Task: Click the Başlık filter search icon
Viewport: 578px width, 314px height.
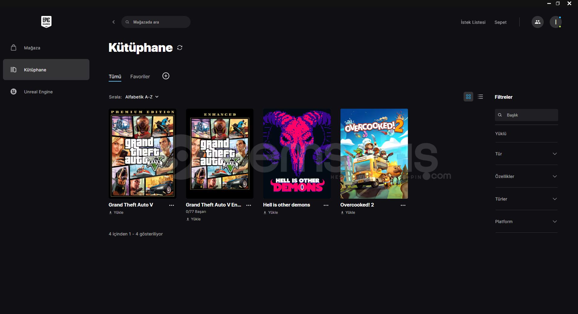Action: (500, 115)
